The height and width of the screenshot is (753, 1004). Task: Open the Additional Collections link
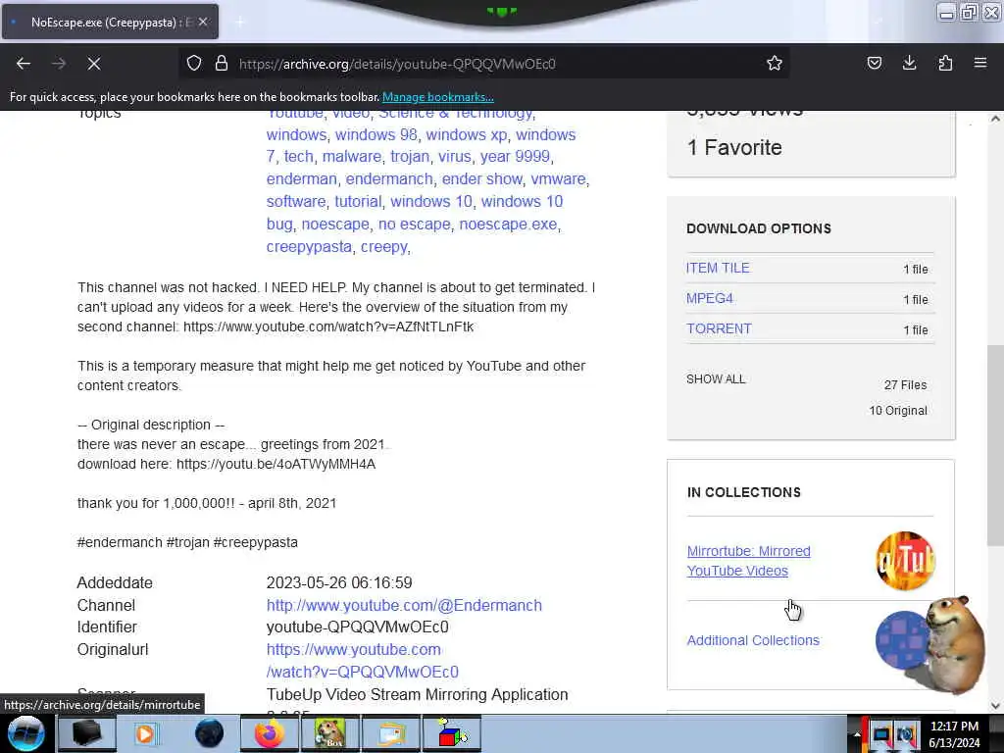pyautogui.click(x=753, y=640)
